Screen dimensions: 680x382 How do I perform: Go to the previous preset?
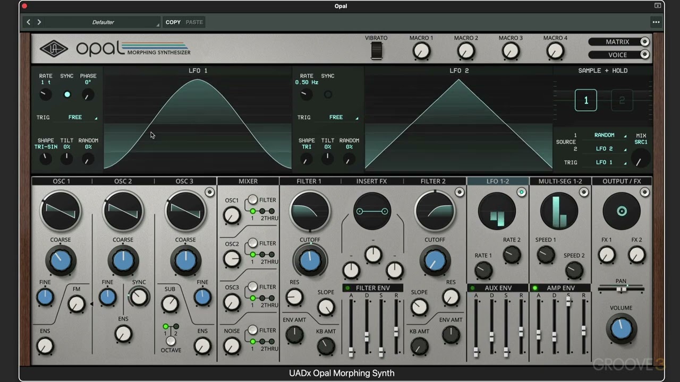(x=28, y=22)
